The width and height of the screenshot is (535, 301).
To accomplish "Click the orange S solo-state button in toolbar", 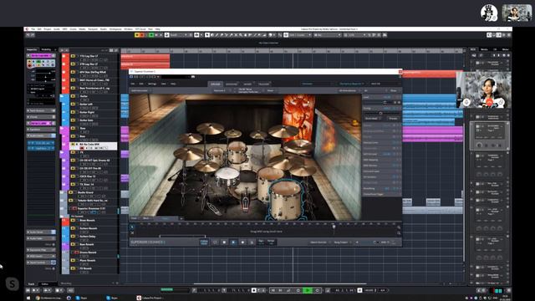I will coord(141,35).
